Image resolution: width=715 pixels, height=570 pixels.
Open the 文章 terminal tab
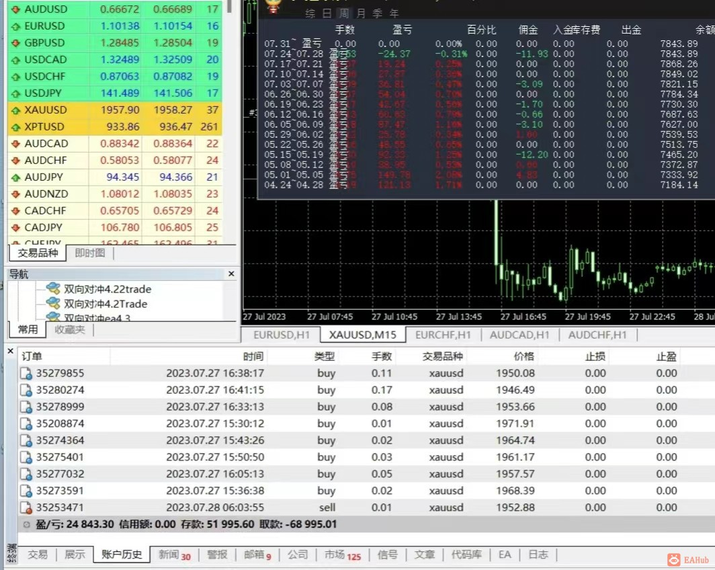tap(424, 555)
